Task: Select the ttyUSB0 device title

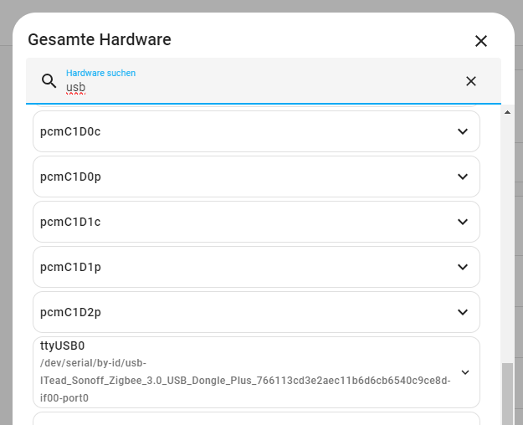Action: click(x=63, y=346)
